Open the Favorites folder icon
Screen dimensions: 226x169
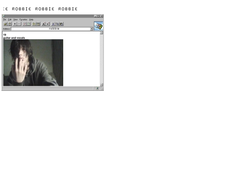(34, 24)
